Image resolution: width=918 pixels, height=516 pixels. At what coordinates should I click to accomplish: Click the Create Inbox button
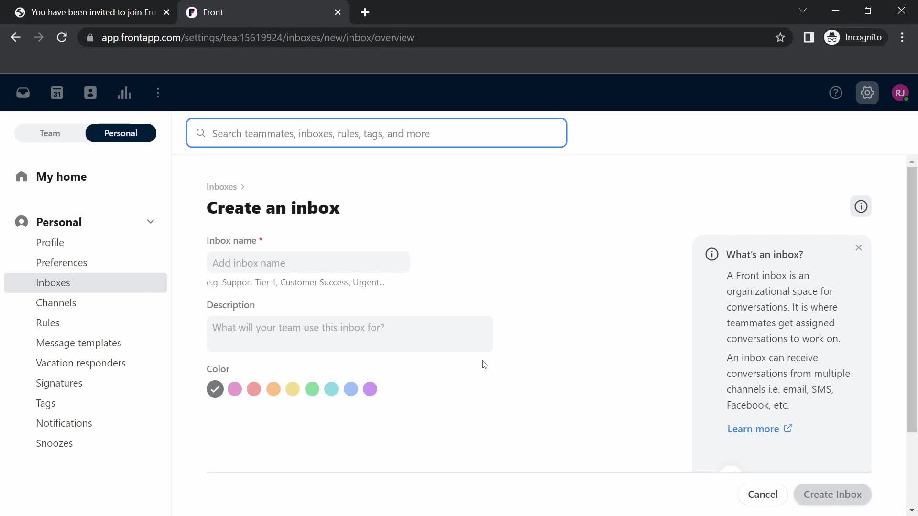point(832,494)
